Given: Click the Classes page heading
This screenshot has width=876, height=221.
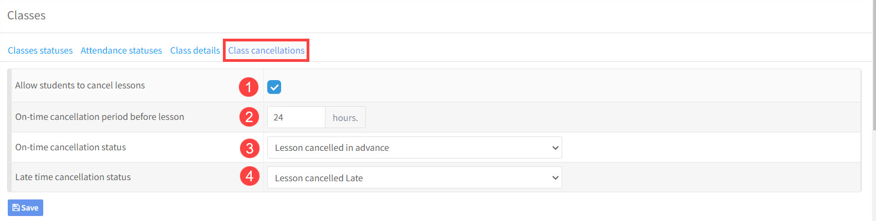Looking at the screenshot, I should click(27, 15).
